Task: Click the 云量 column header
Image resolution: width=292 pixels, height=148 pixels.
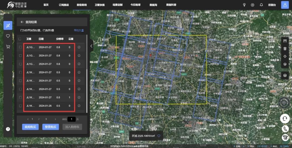Action: point(71,39)
